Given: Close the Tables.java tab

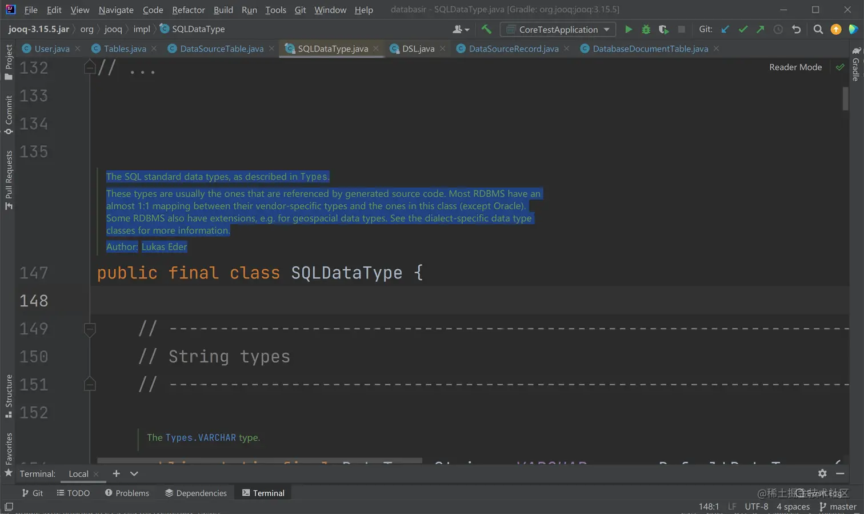Looking at the screenshot, I should click(x=154, y=49).
